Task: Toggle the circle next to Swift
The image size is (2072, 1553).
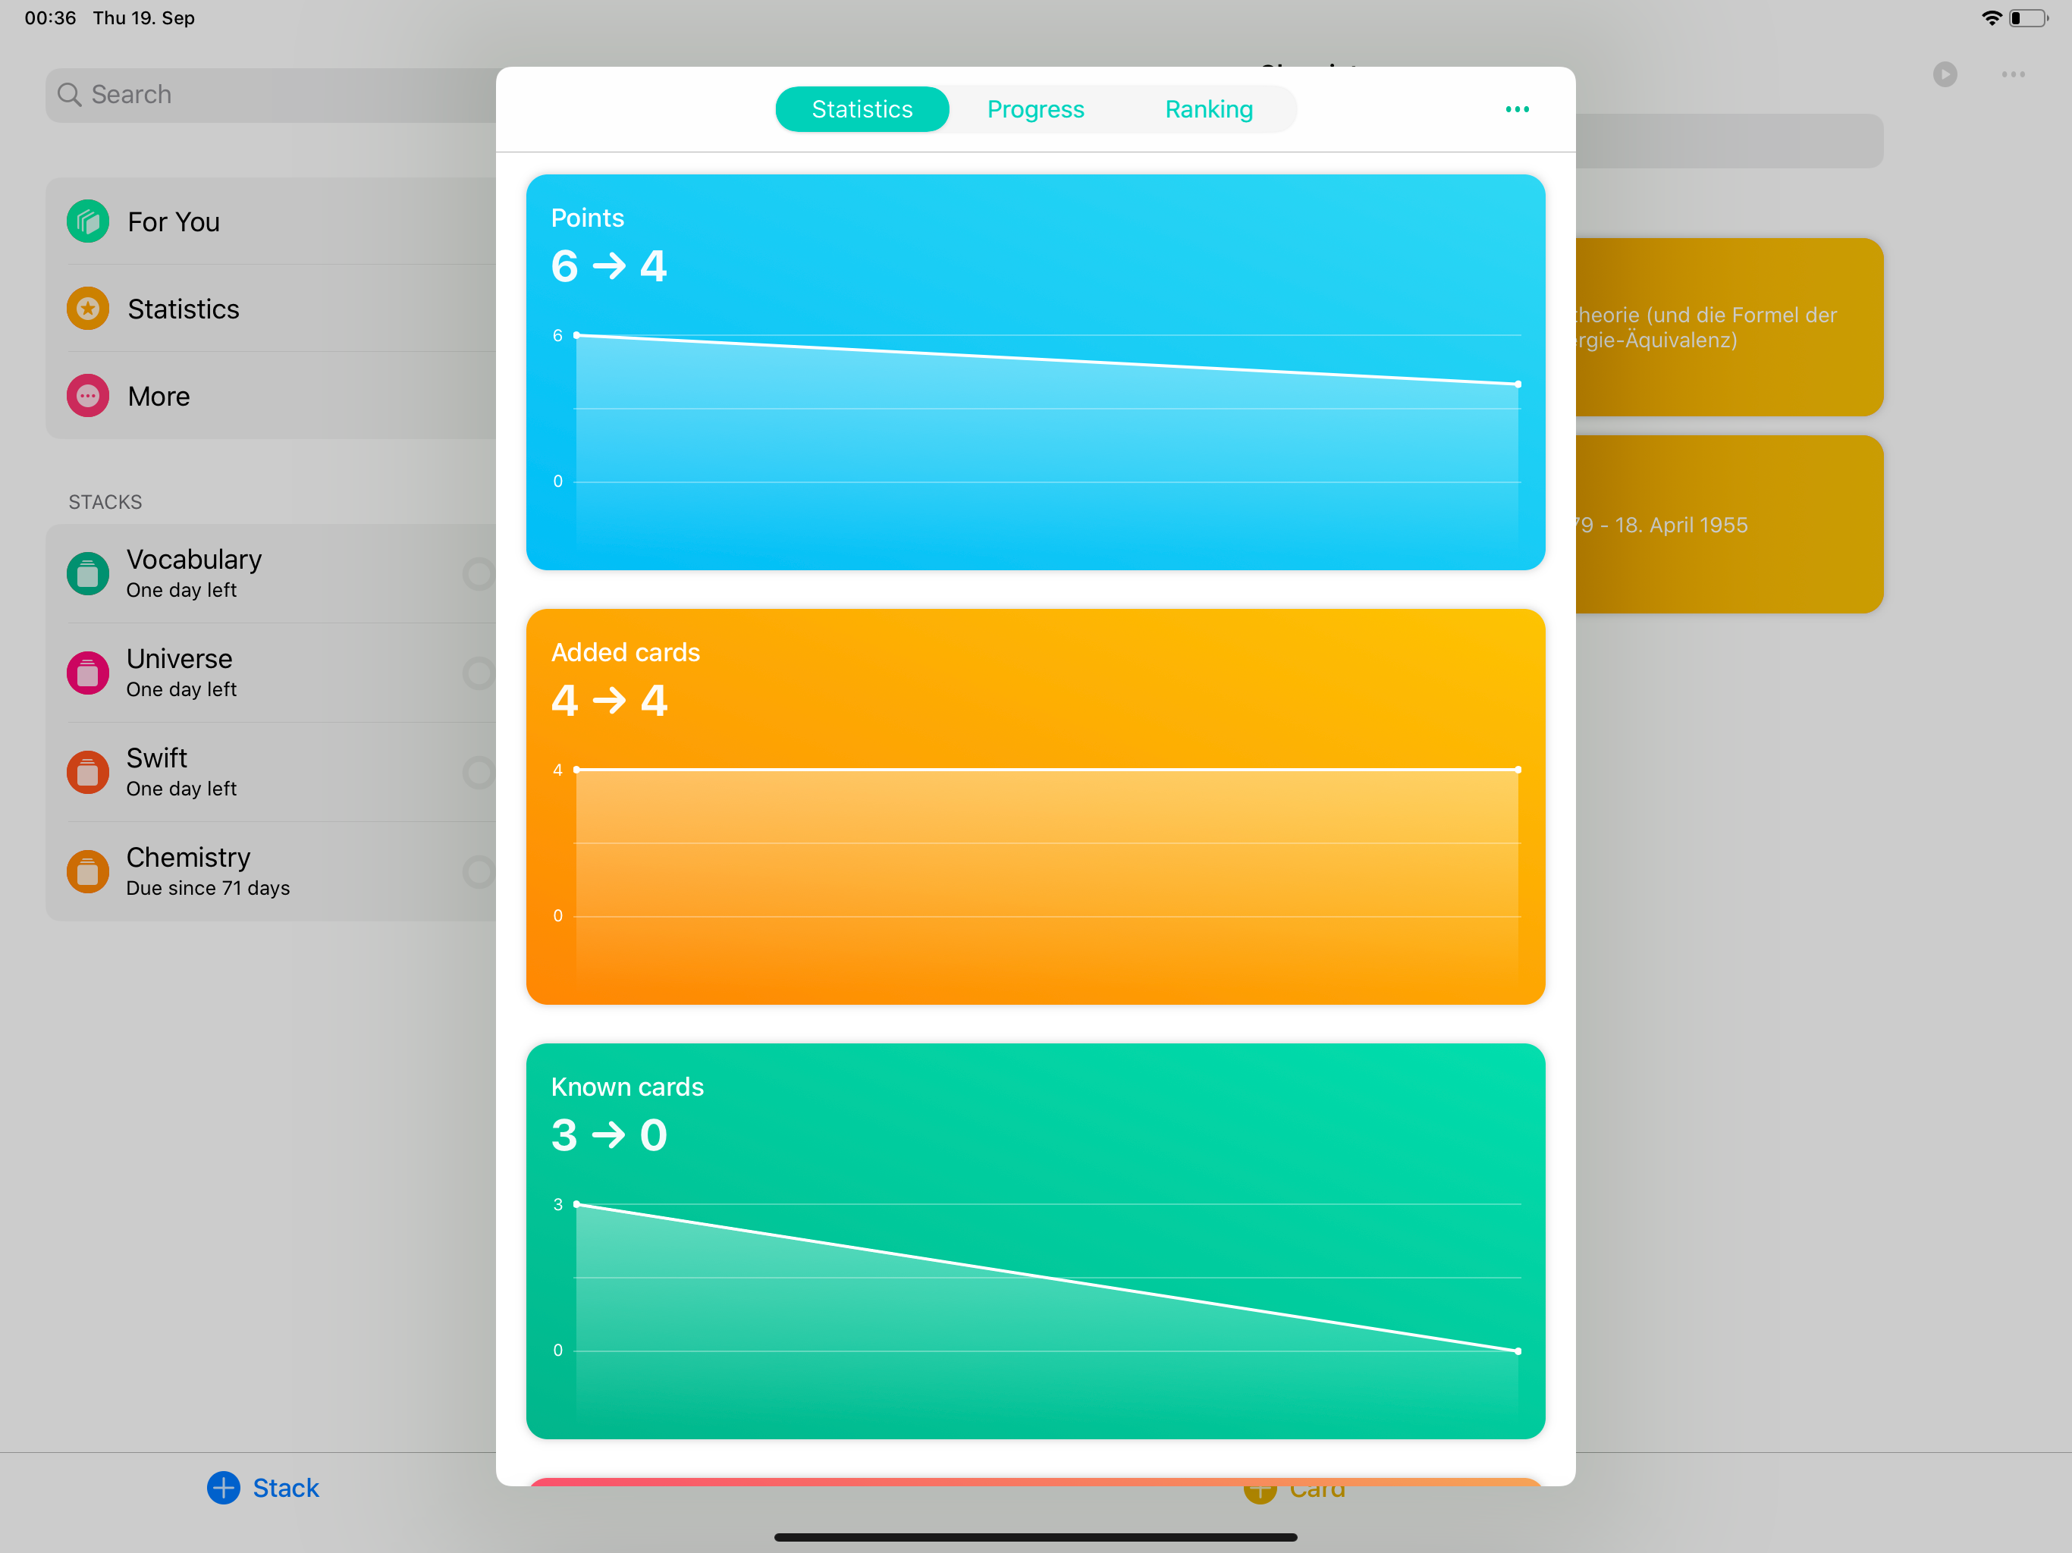Action: (x=479, y=772)
